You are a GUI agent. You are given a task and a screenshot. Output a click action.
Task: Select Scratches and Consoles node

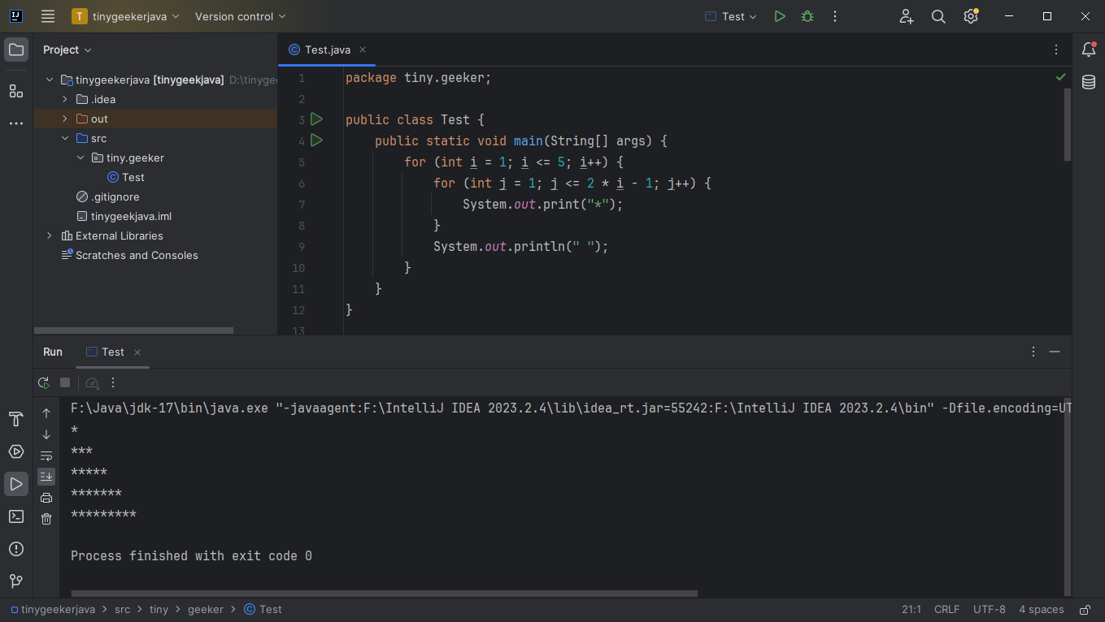pyautogui.click(x=130, y=255)
